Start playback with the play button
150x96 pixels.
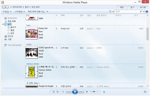click(75, 92)
